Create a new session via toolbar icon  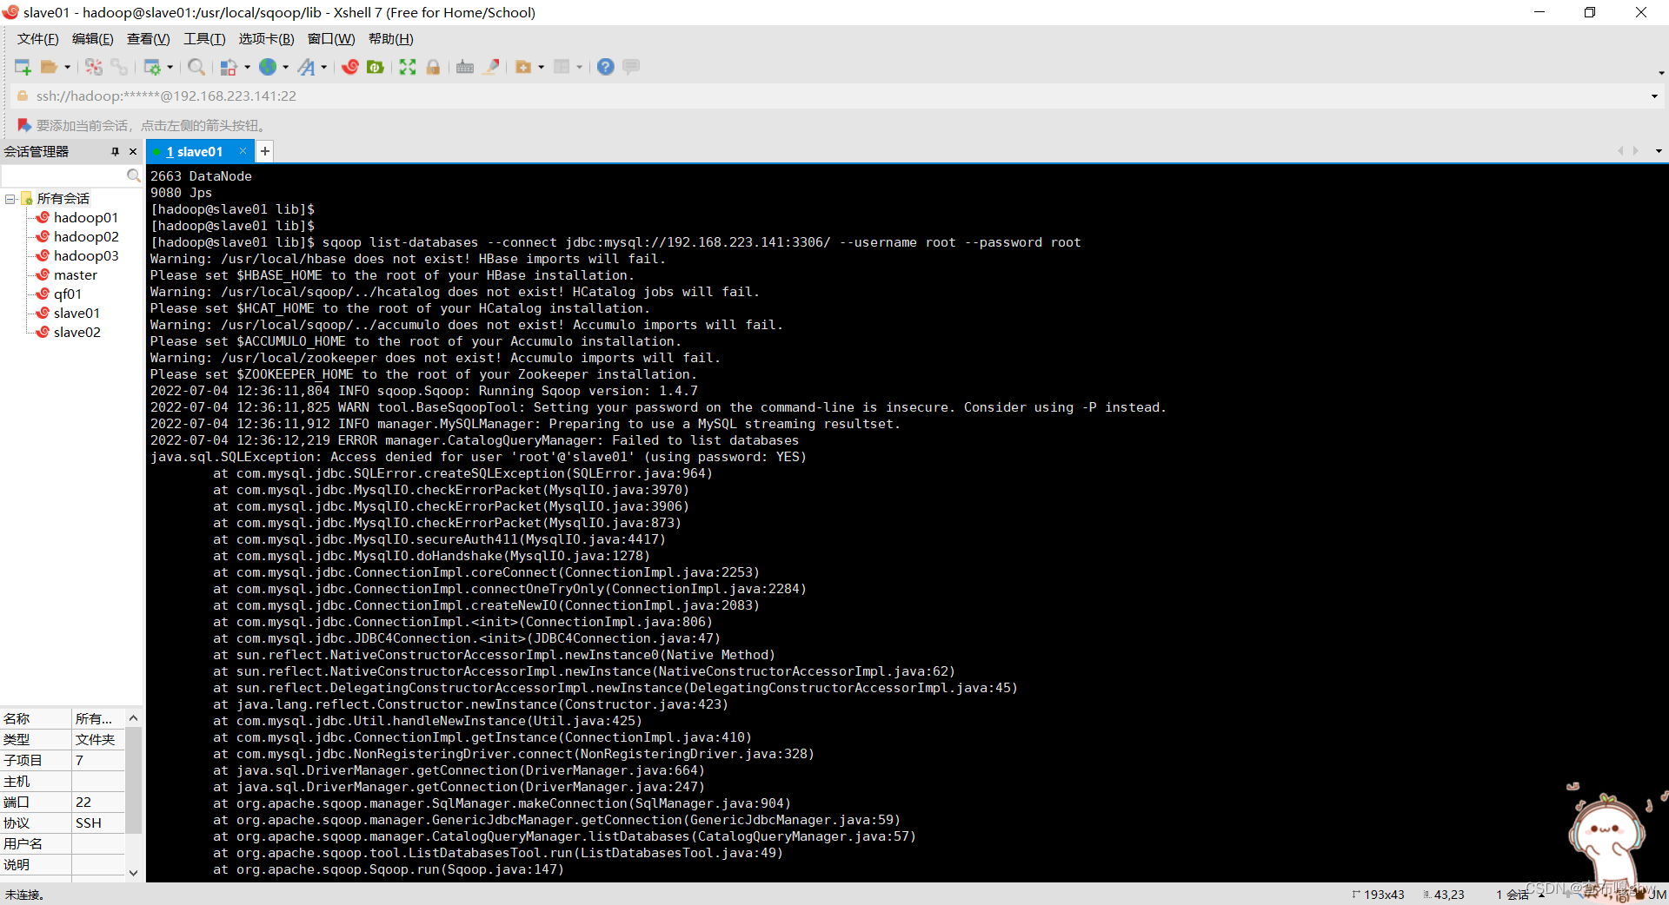pyautogui.click(x=23, y=67)
